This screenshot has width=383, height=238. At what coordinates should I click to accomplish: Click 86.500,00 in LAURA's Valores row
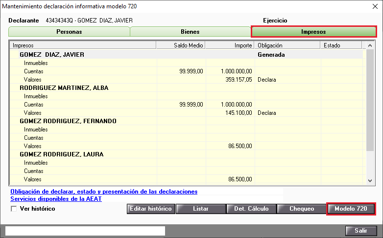(240, 179)
